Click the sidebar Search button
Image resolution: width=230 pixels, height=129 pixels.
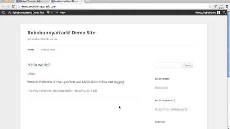coord(188,65)
